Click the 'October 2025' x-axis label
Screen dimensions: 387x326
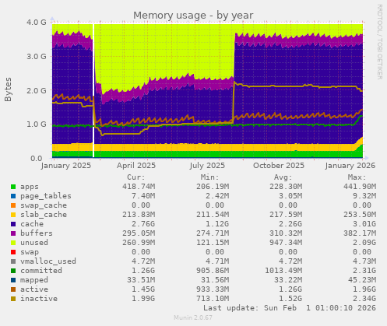(279, 166)
